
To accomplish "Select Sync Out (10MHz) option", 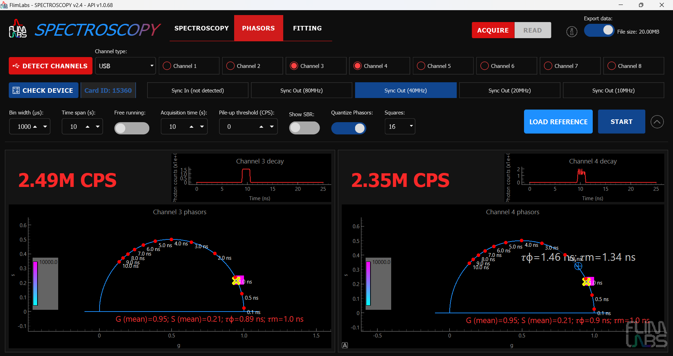I will coord(613,90).
